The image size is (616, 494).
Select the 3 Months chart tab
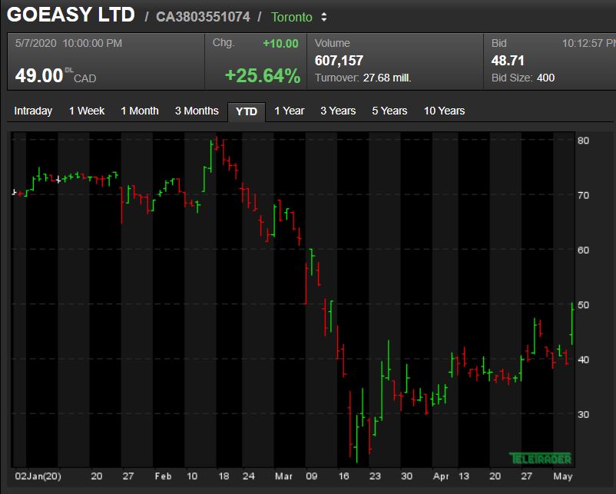coord(197,111)
